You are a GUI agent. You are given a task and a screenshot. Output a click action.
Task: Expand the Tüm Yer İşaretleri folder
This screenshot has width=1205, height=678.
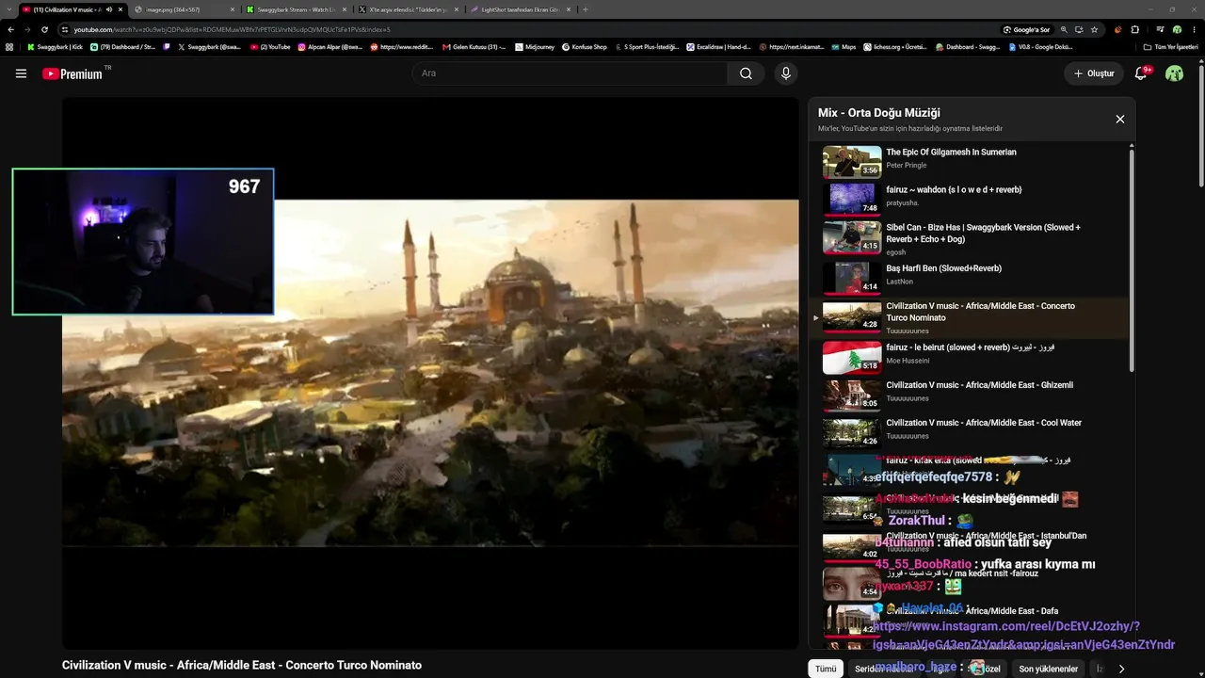[1171, 46]
